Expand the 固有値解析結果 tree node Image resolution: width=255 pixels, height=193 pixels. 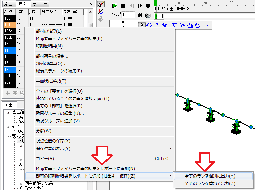click(x=21, y=184)
